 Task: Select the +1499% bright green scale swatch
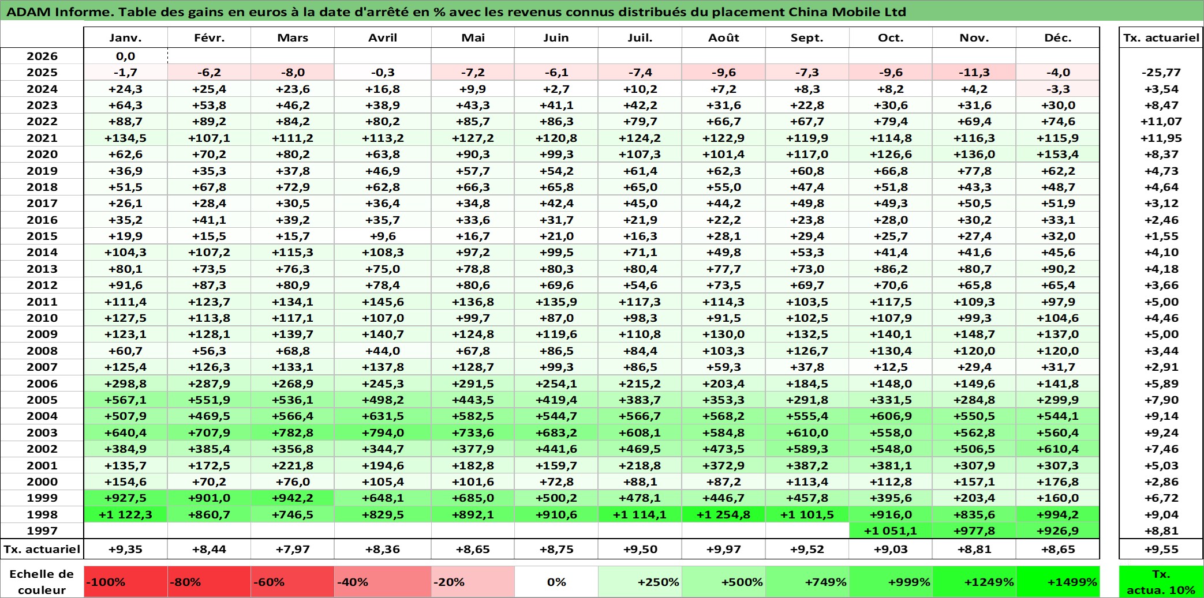pos(1058,582)
